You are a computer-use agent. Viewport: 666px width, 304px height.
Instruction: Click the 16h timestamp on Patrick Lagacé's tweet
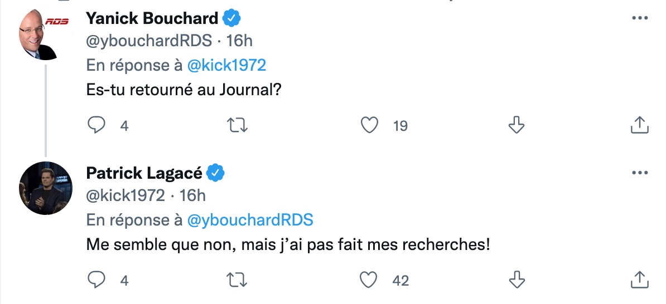[x=192, y=195]
